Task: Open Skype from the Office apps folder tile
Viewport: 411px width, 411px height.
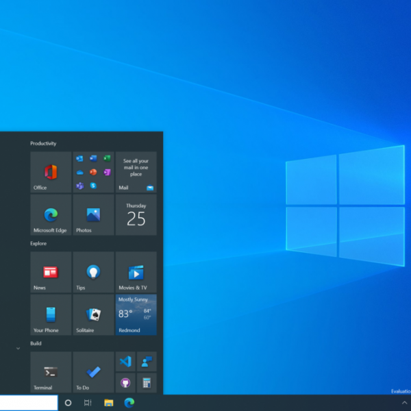Action: [x=93, y=186]
